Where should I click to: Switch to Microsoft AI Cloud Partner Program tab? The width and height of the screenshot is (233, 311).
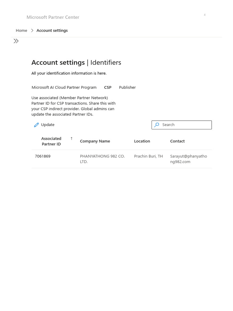click(64, 87)
